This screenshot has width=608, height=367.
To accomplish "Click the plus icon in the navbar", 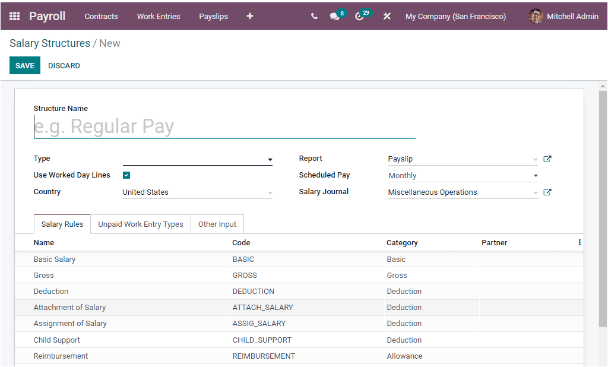I will (249, 16).
